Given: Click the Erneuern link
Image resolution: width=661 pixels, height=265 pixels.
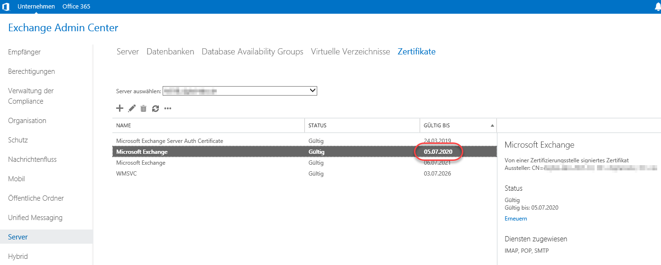Looking at the screenshot, I should [515, 219].
